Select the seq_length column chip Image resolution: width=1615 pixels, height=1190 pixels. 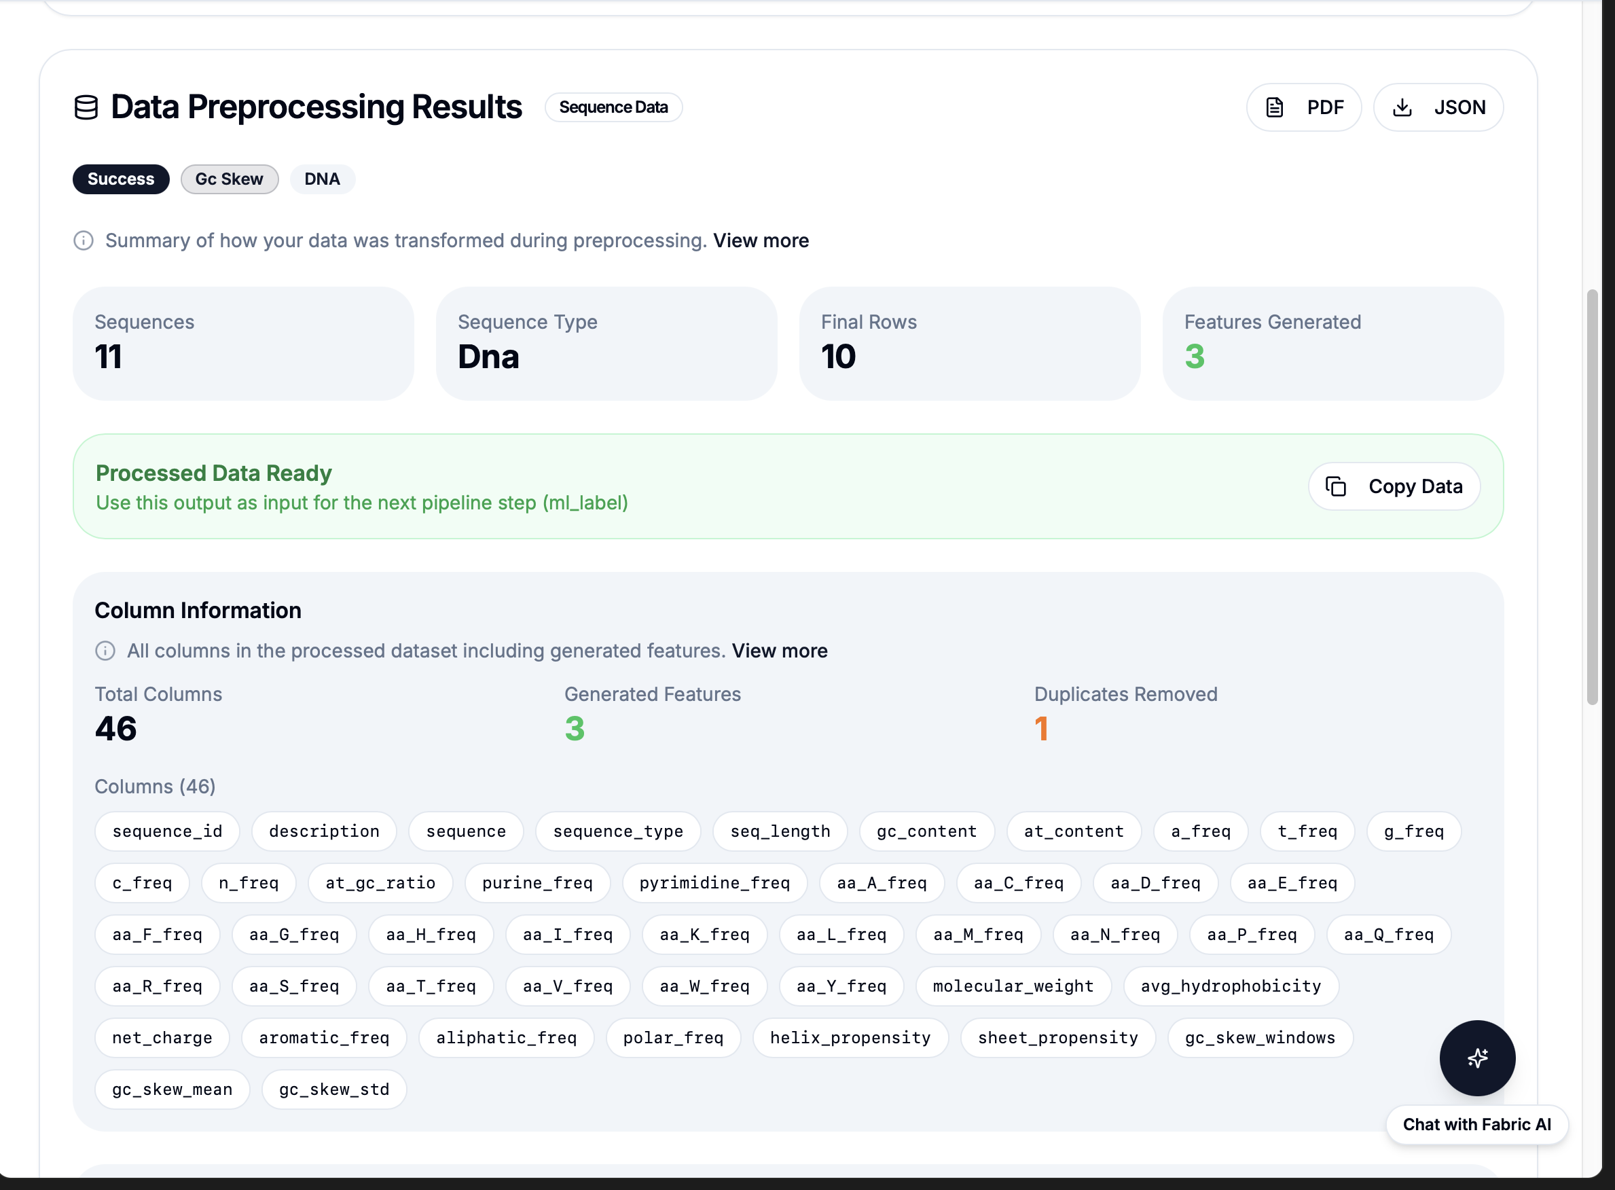click(780, 831)
